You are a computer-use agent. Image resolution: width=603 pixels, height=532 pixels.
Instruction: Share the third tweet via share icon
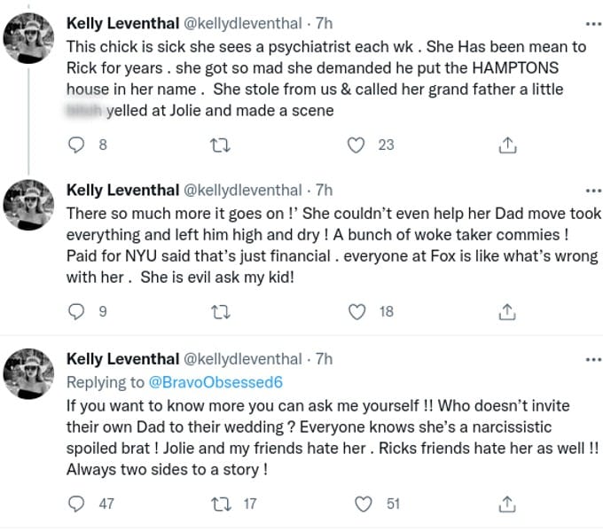(507, 504)
